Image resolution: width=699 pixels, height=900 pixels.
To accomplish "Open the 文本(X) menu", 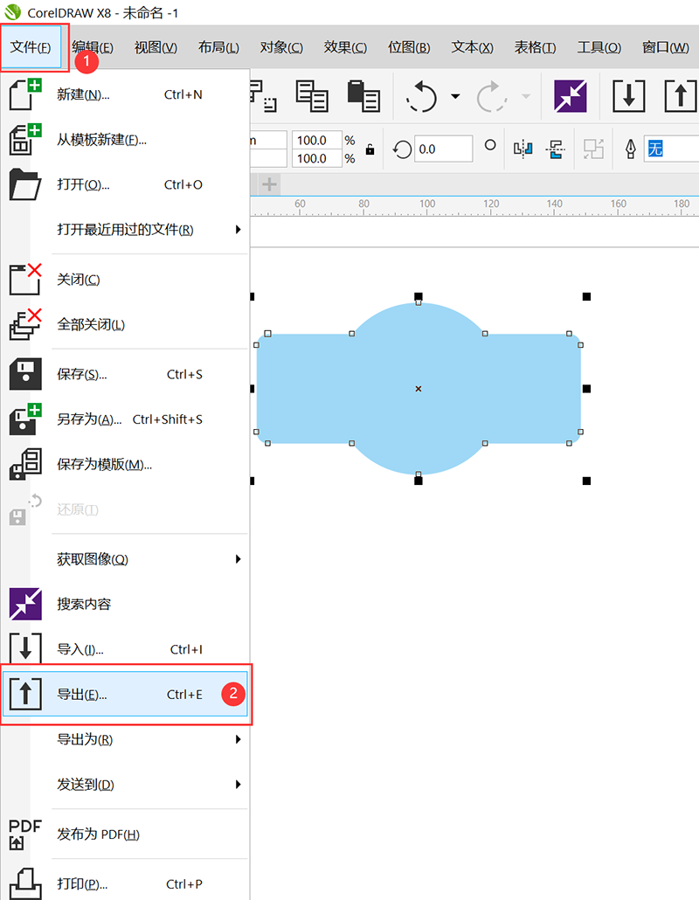I will point(472,47).
